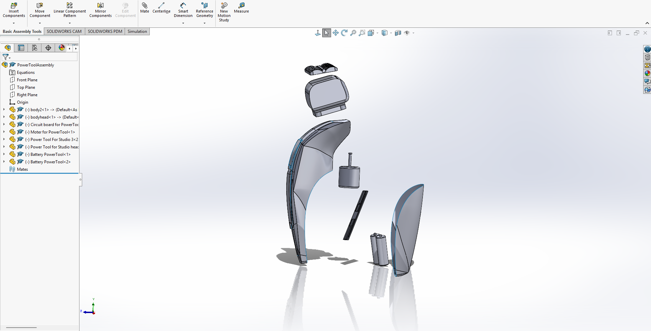Switch to the SOLIDWORKS CAM tab
The image size is (651, 331).
pos(64,32)
